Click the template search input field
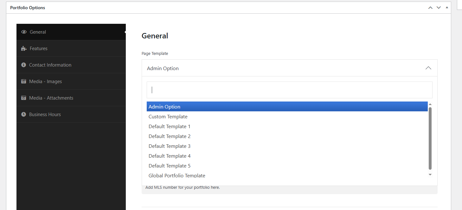The width and height of the screenshot is (462, 210). pyautogui.click(x=289, y=90)
